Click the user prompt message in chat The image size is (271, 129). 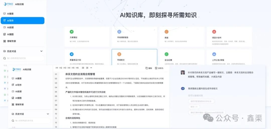point(221,75)
